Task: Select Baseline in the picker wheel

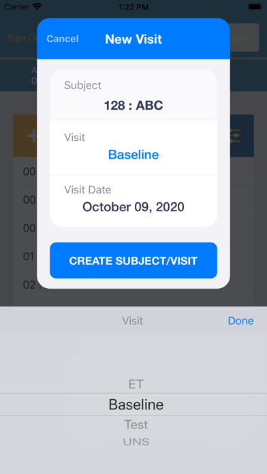Action: pos(136,405)
